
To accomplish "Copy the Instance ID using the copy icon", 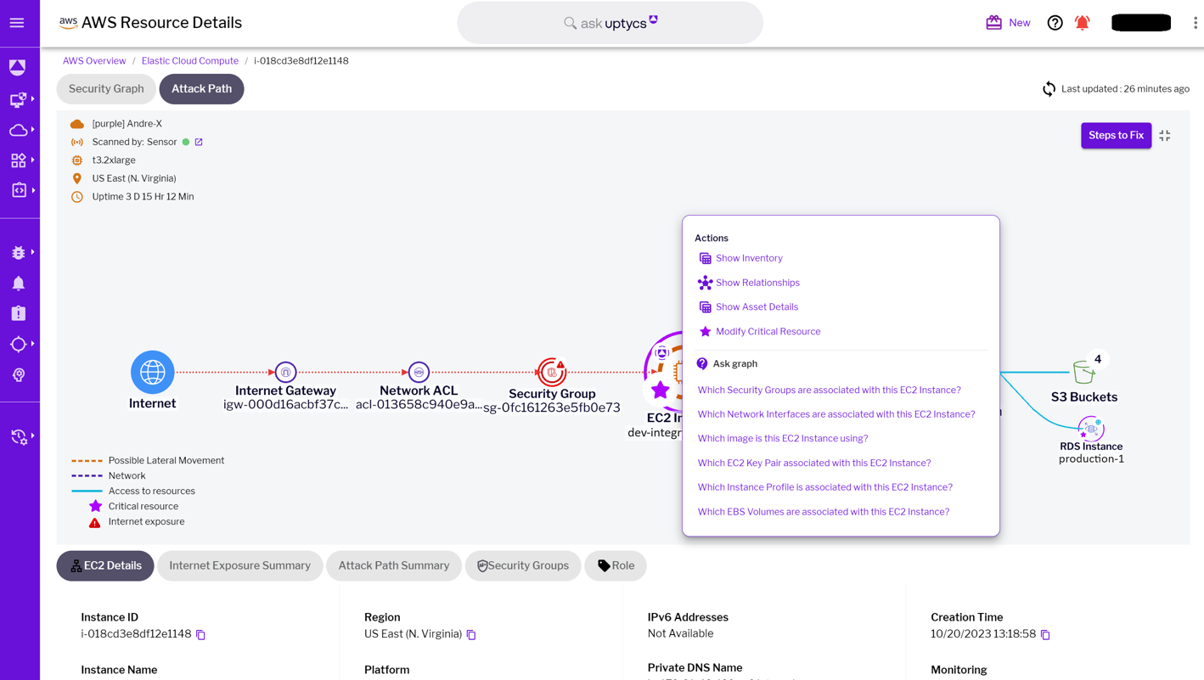I will 200,634.
